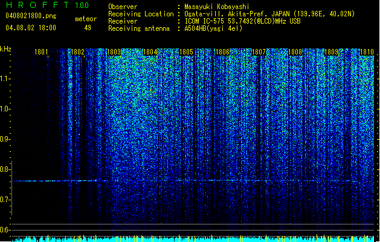380x242 pixels.
Task: Click the meteor label
Action: coord(86,19)
